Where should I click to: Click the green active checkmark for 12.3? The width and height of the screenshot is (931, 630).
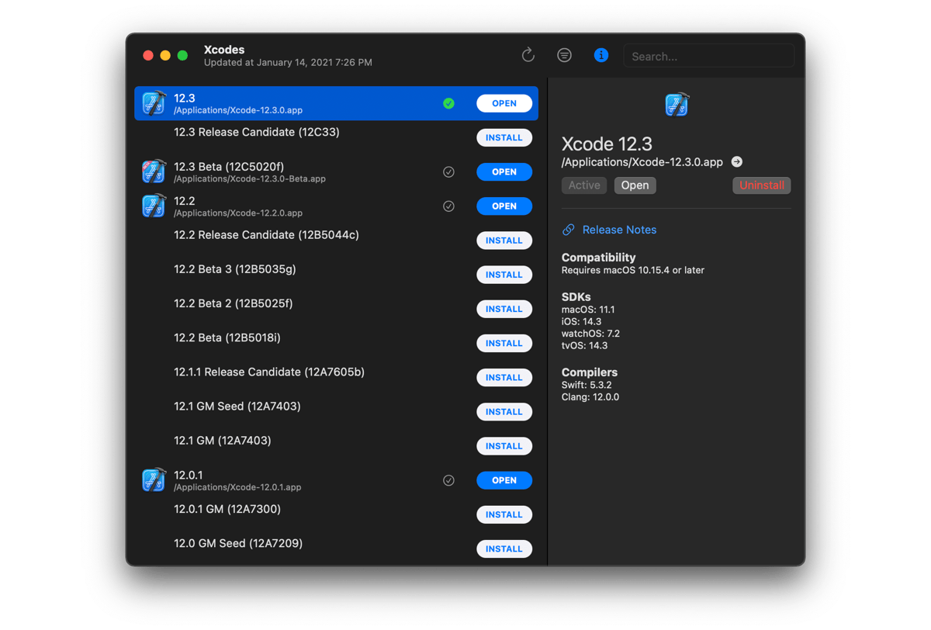click(x=448, y=103)
